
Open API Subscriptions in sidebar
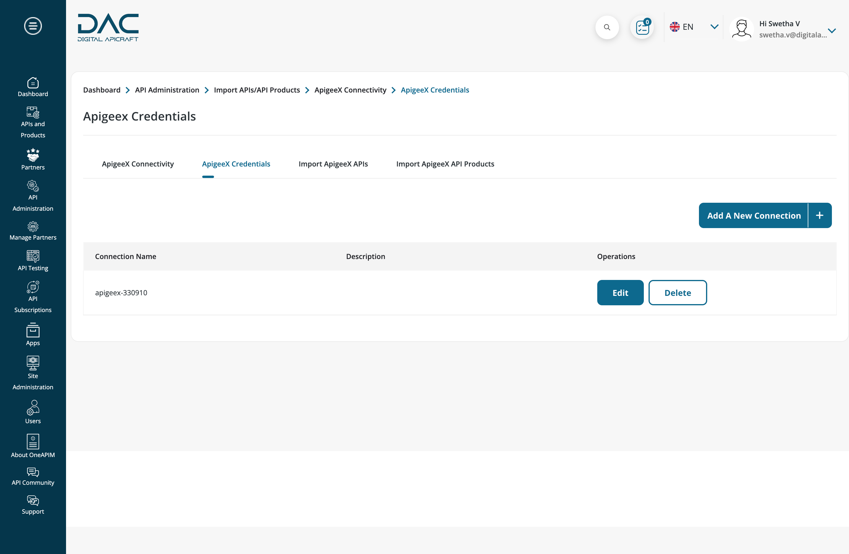point(33,297)
